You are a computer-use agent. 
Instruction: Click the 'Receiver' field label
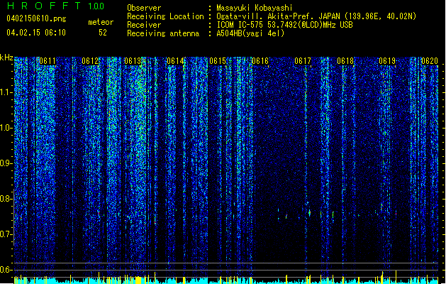[144, 25]
